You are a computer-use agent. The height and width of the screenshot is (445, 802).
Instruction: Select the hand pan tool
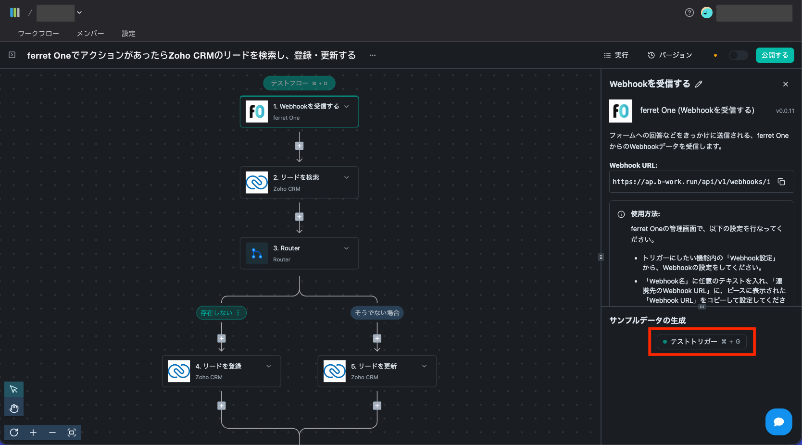coord(14,408)
